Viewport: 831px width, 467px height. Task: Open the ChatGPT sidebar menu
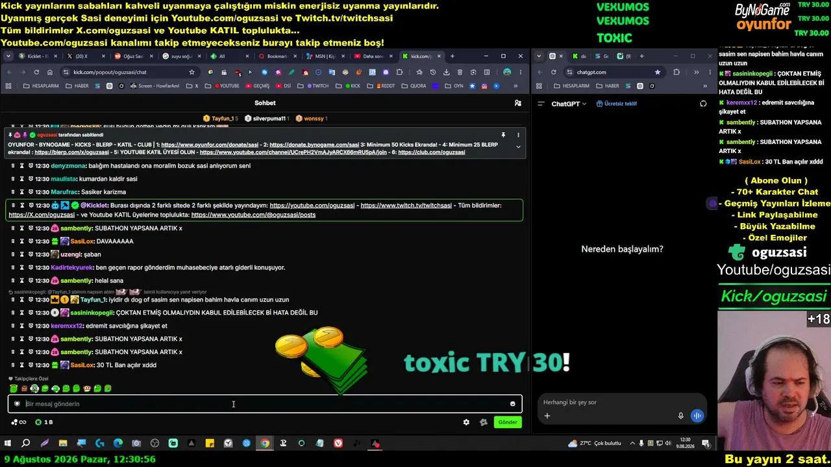[x=541, y=104]
